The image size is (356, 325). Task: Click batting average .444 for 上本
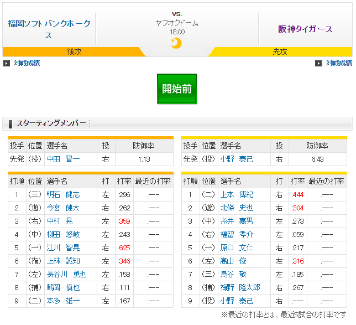(x=298, y=195)
